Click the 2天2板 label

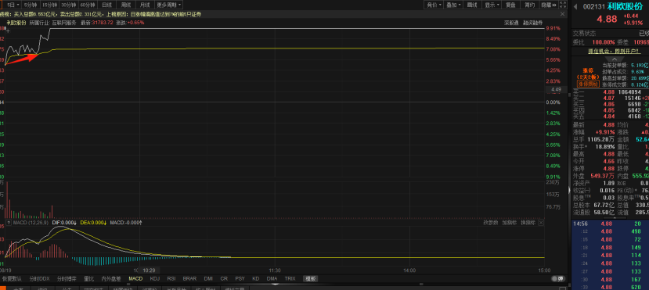(x=588, y=77)
